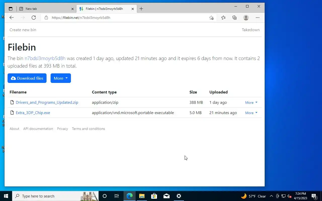Image resolution: width=322 pixels, height=201 pixels.
Task: Show hidden system tray icons
Action: pos(271,196)
